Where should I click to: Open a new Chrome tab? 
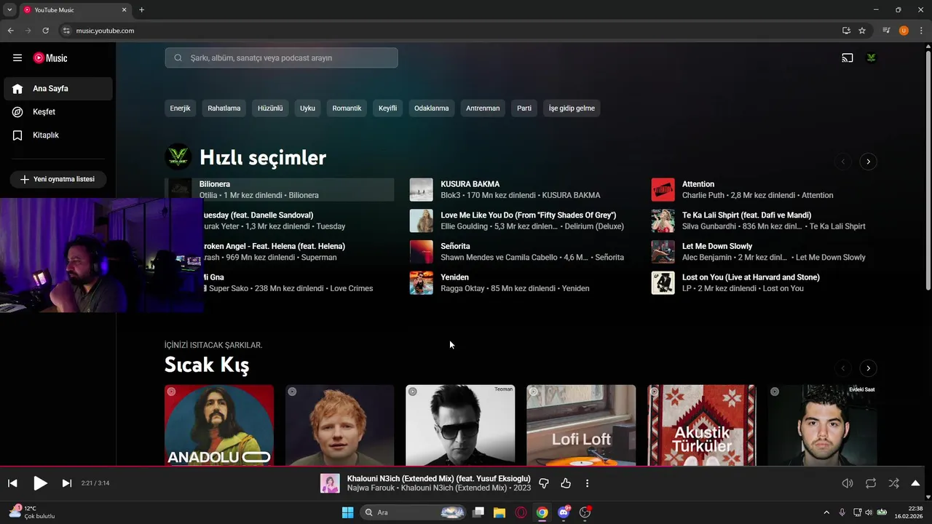(142, 10)
